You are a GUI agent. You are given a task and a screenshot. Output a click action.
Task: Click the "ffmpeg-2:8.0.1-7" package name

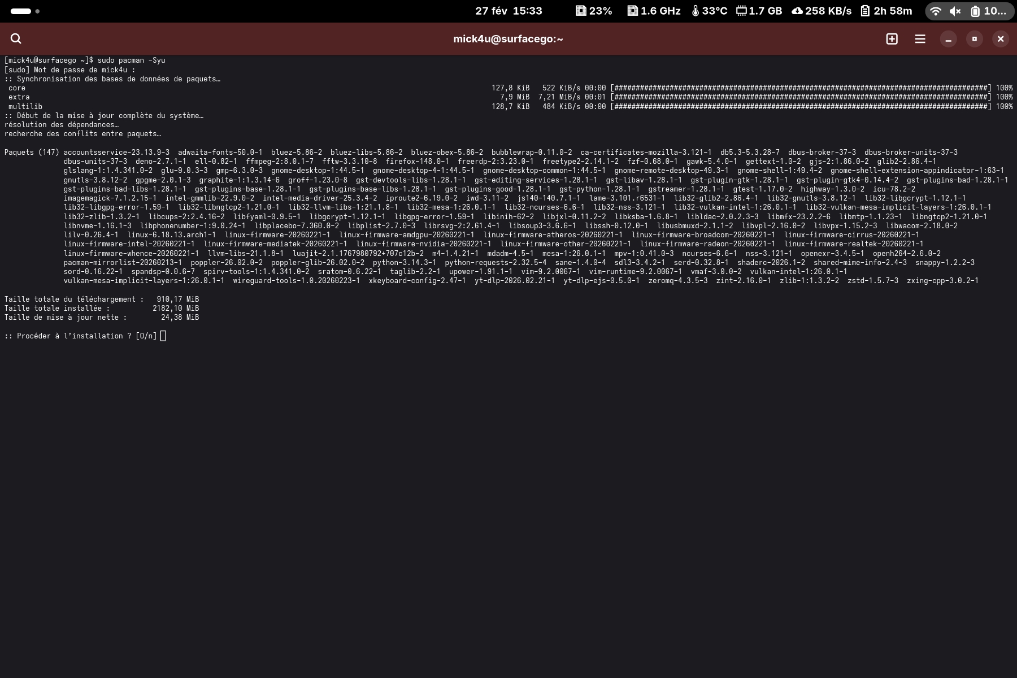(280, 162)
